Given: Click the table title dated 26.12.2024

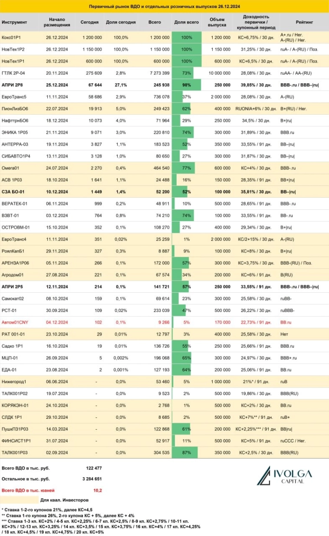Looking at the screenshot, I should point(164,7).
